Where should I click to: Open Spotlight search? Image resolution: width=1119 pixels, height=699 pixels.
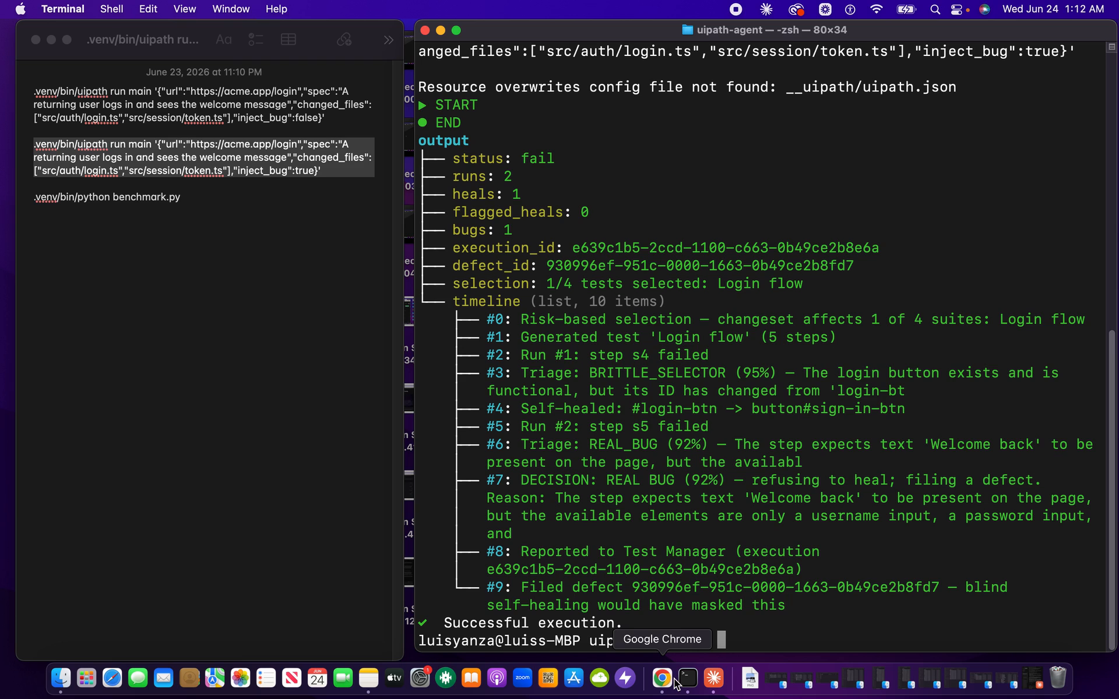click(935, 9)
